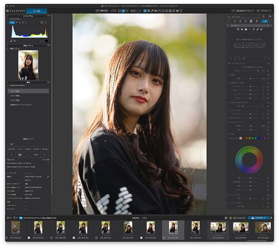The width and height of the screenshot is (279, 248).
Task: Click the search corrections field
Action: tap(244, 17)
